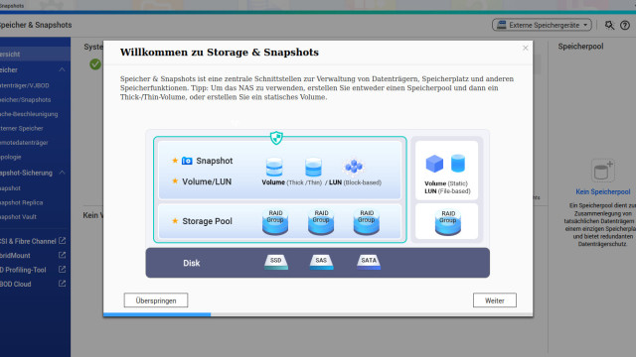Click the external storage device icon
Screen dimensions: 636x357
click(x=502, y=25)
